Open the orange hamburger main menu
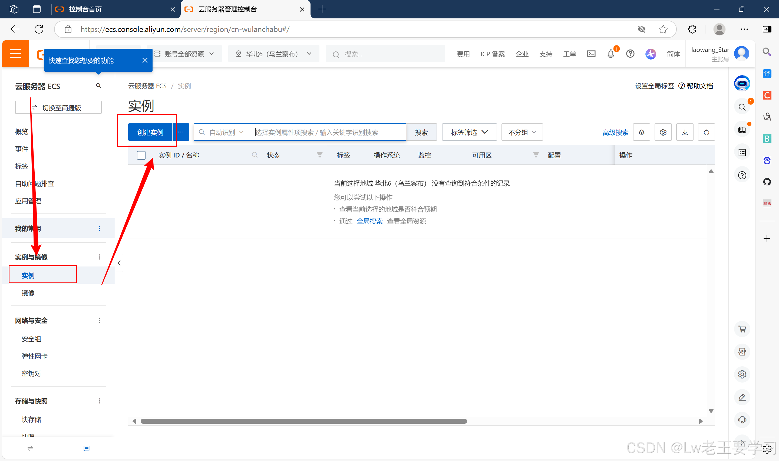Screen dimensions: 779x461 point(15,54)
